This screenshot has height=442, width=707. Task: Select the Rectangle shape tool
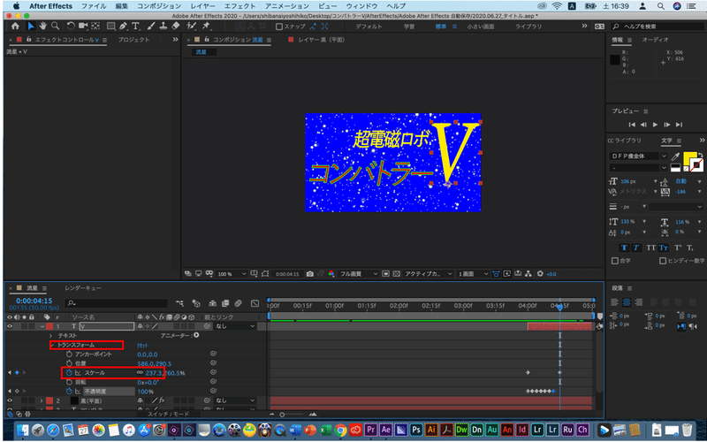(x=111, y=27)
